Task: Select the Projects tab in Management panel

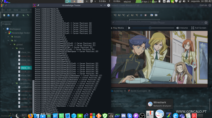Action: click(x=6, y=24)
